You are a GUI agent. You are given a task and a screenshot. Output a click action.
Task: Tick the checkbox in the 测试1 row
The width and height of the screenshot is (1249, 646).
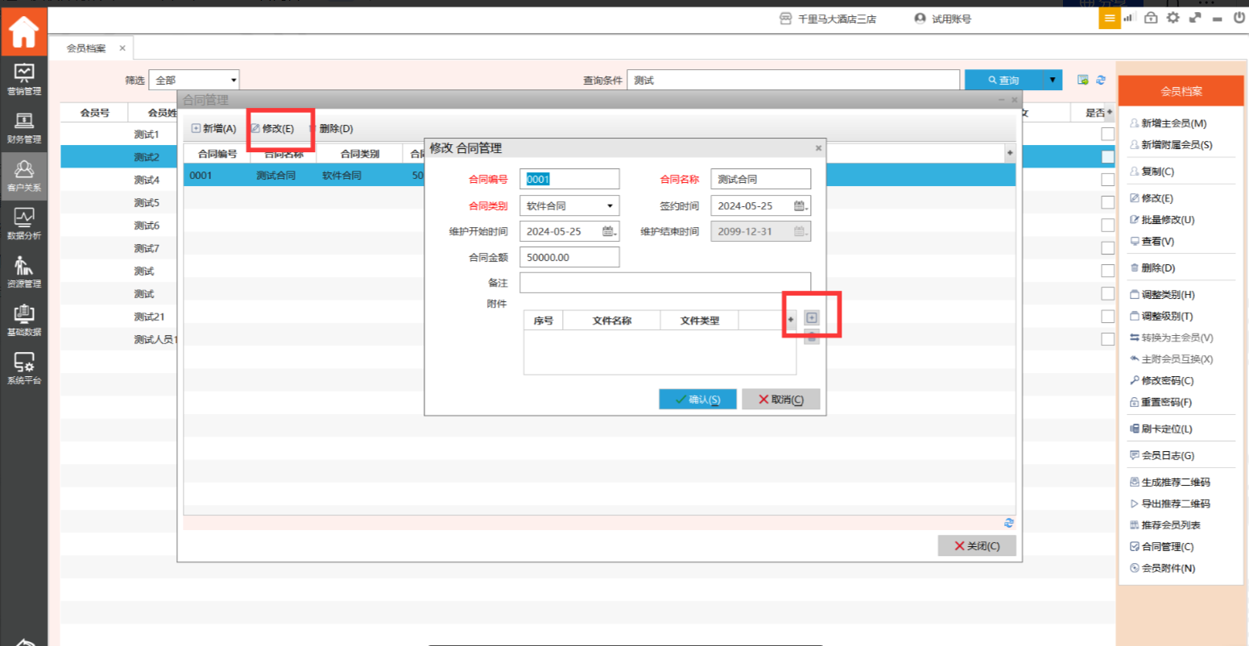[x=1107, y=135]
